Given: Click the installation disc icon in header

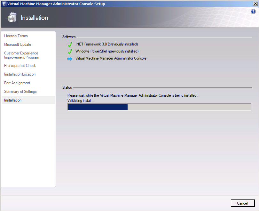Looking at the screenshot, I should point(12,17).
